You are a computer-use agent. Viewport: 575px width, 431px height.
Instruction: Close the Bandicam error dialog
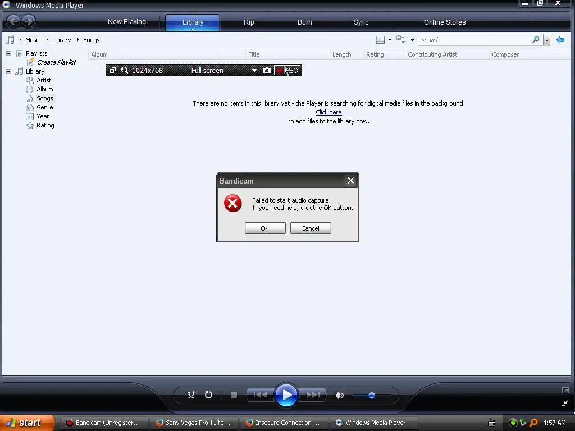pos(350,180)
